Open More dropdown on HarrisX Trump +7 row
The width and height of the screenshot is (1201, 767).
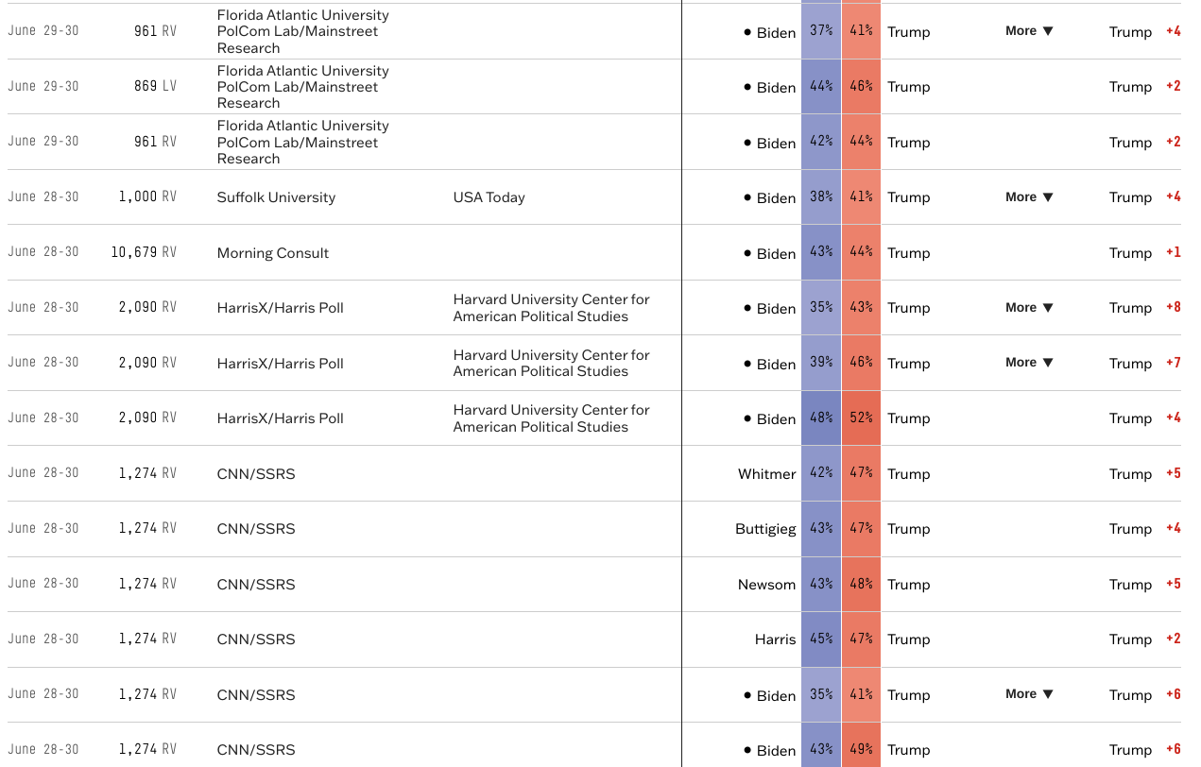point(1029,363)
